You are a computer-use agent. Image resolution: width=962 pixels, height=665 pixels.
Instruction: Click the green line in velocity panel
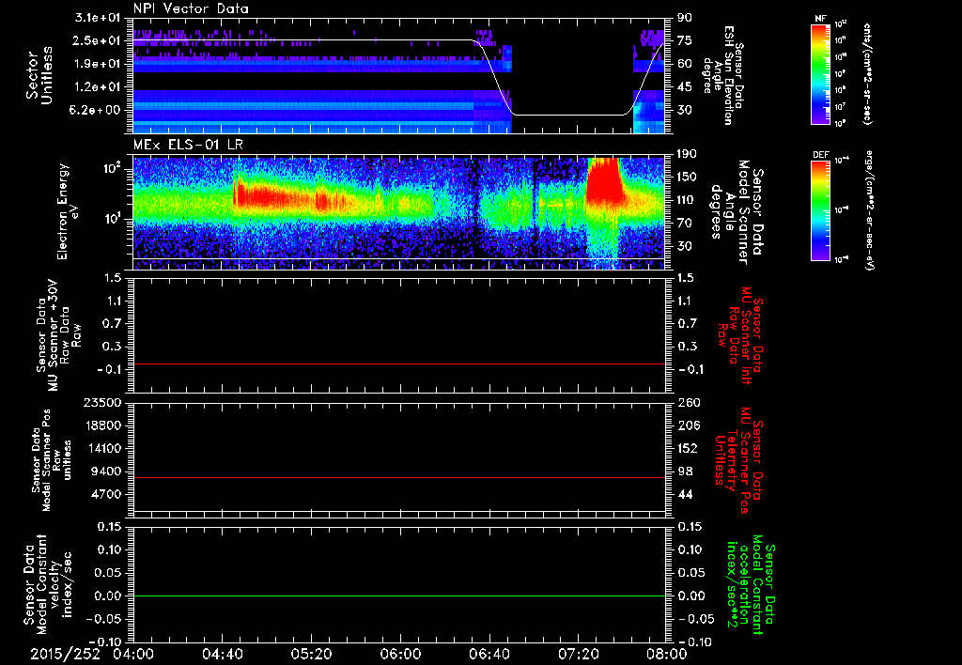tap(399, 595)
